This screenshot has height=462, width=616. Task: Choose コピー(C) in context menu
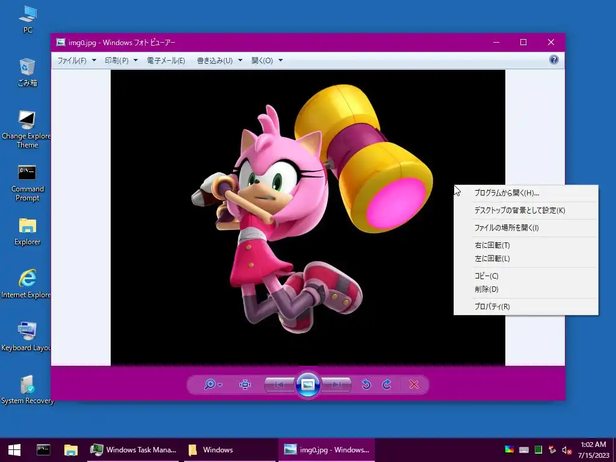(526, 276)
